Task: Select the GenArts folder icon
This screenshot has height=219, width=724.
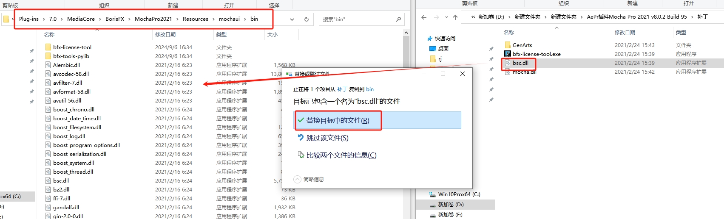Action: [x=508, y=45]
